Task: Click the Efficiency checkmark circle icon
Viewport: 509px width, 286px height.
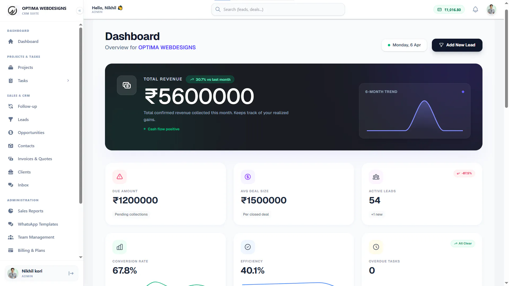Action: pyautogui.click(x=248, y=247)
